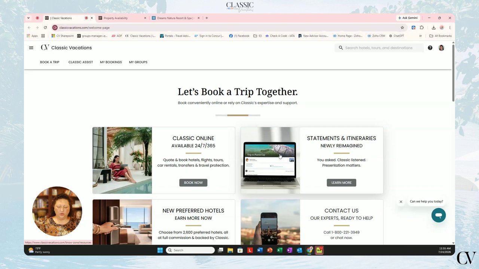Click the carousel progress indicator bar

tap(238, 115)
